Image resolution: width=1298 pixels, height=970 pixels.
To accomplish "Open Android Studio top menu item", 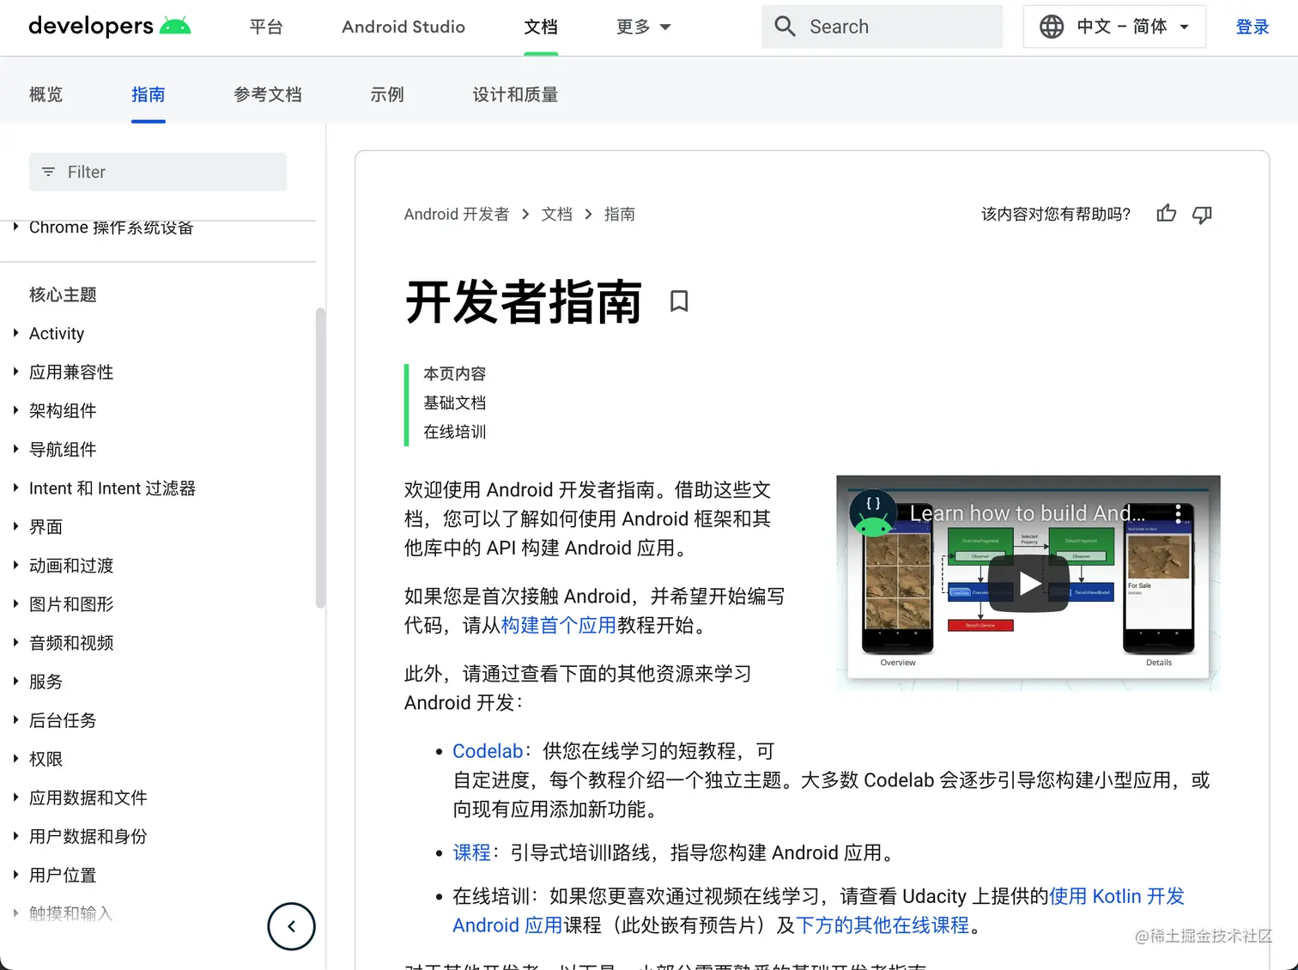I will pos(403,27).
